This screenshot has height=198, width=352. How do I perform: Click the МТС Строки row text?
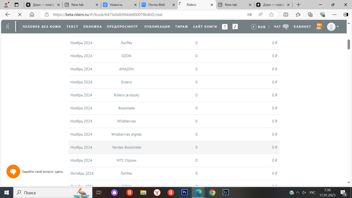pyautogui.click(x=126, y=160)
